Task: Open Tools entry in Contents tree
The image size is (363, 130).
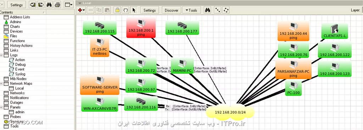Action: 15,126
